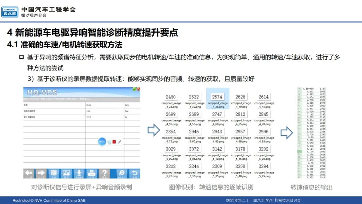Screen dimensions: 362x204
Task: Click the highlighted file cropped_image_4_35.png
Action: coord(218,98)
